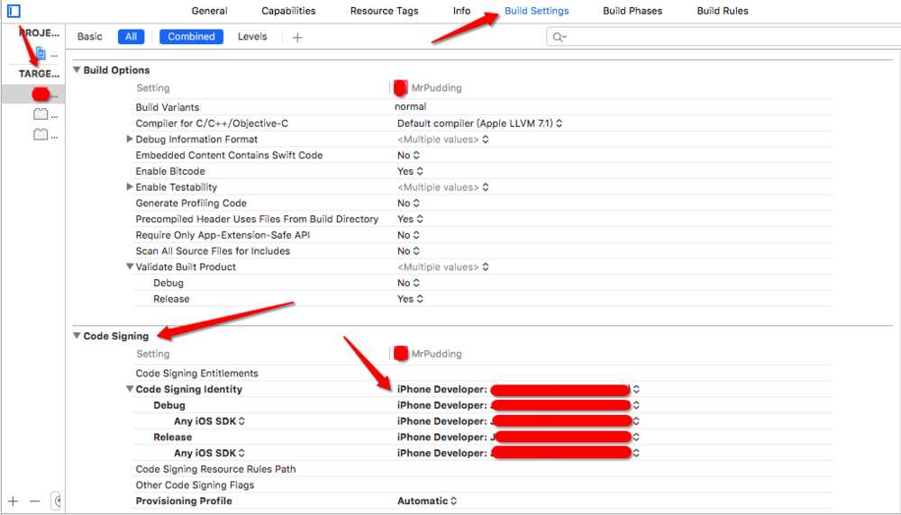Collapse Code Signing Identity row
This screenshot has width=901, height=515.
[129, 389]
